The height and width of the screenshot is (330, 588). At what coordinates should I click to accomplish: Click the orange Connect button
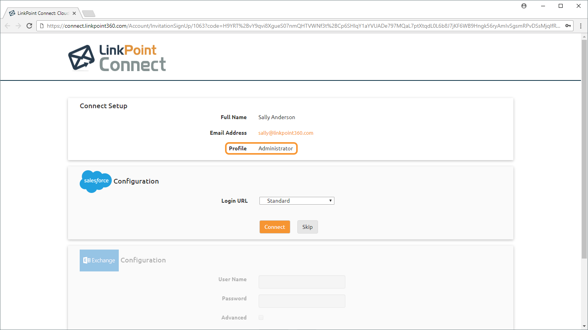(275, 227)
